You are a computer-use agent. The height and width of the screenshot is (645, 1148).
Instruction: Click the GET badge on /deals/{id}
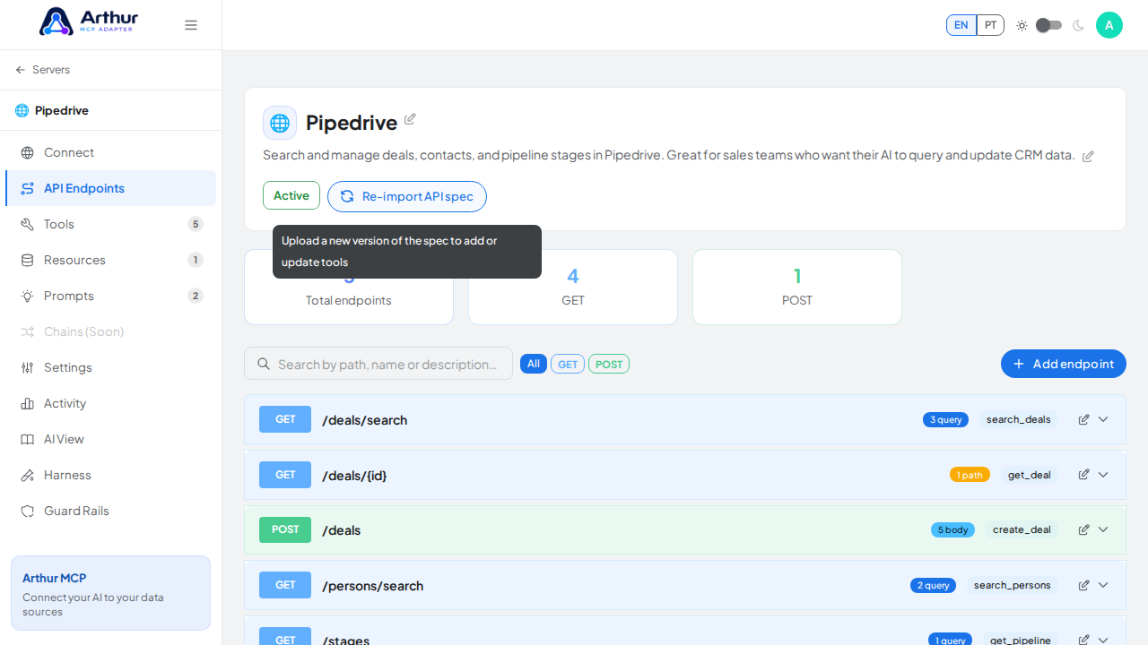285,475
